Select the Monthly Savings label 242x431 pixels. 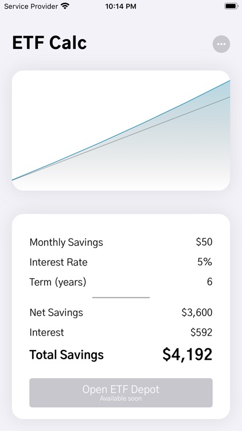coord(67,243)
